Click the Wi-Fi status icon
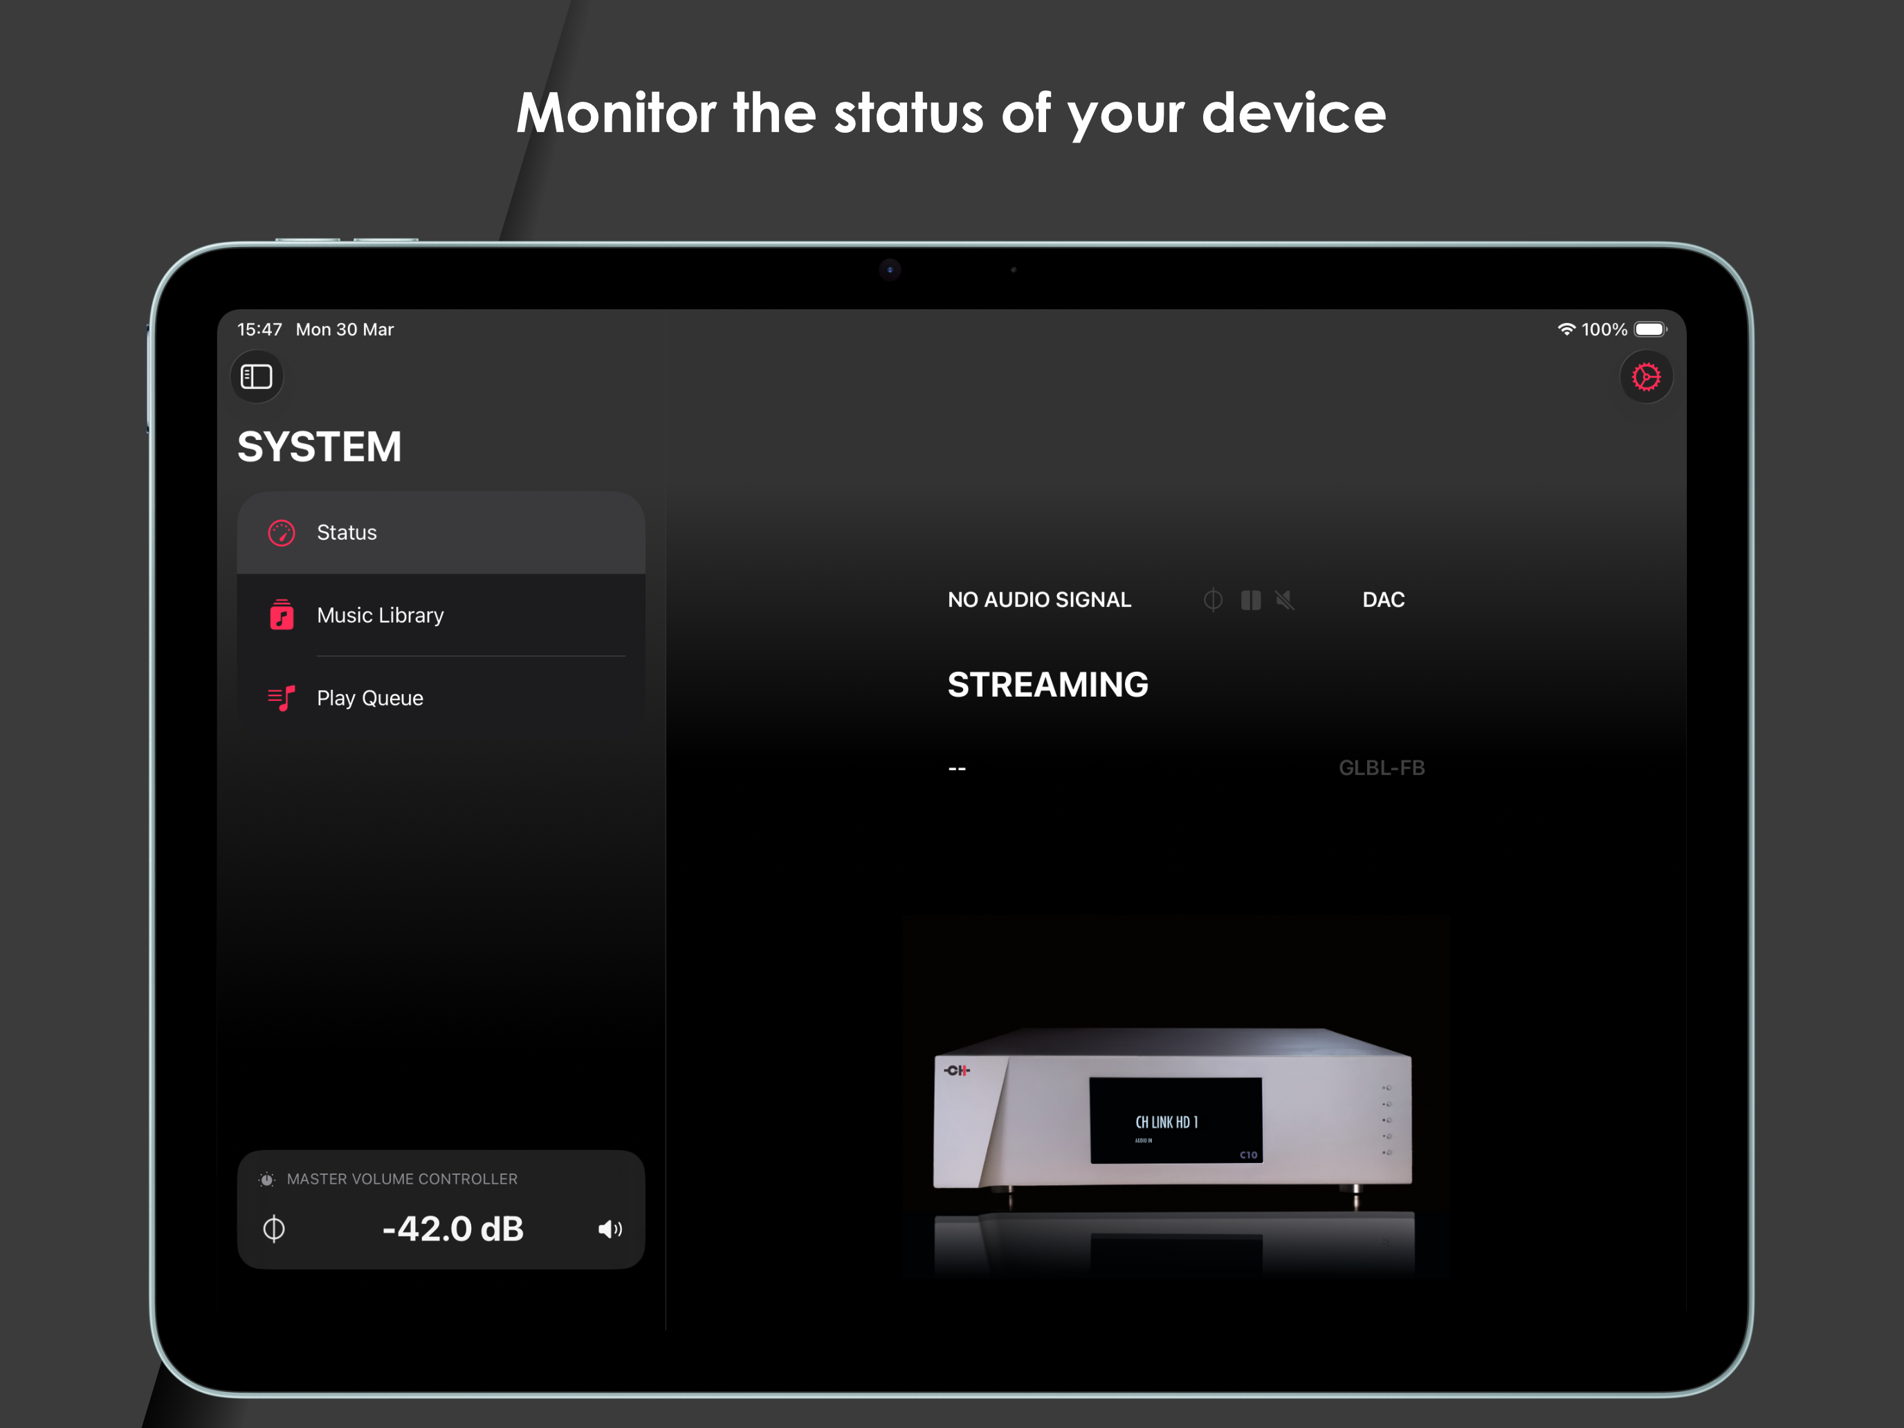The image size is (1904, 1428). point(1566,329)
